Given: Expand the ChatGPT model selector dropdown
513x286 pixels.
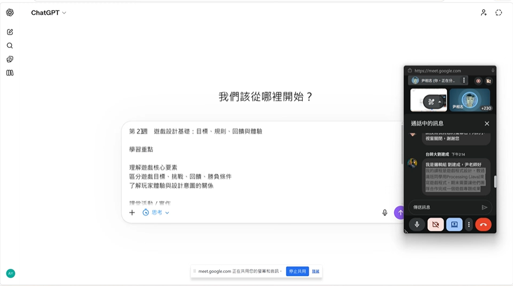Looking at the screenshot, I should coord(48,13).
